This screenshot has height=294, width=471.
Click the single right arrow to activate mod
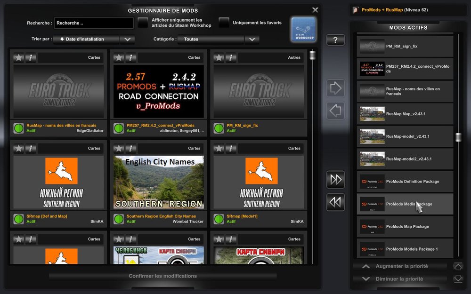[335, 88]
